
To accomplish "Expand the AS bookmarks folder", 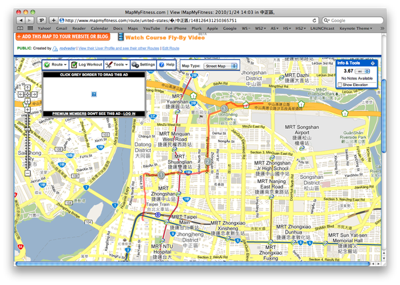I will point(275,28).
